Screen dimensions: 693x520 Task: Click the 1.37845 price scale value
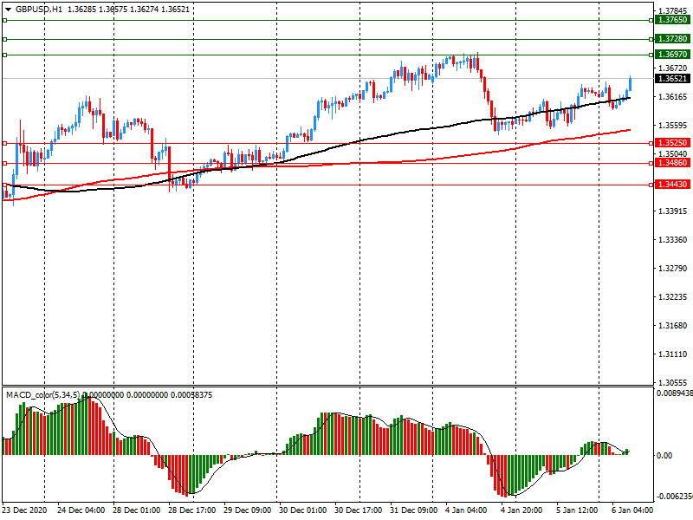coord(673,11)
